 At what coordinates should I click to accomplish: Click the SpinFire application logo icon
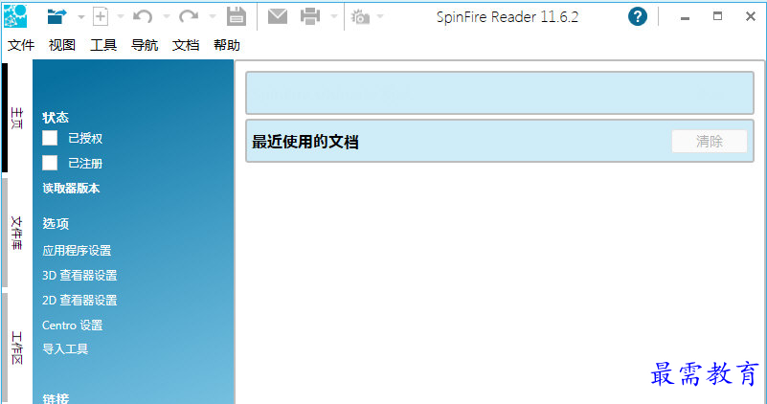[15, 16]
